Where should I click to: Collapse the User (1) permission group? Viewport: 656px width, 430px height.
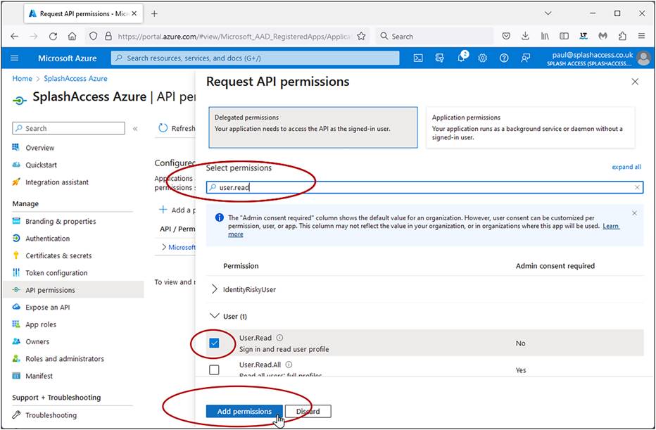coord(215,316)
